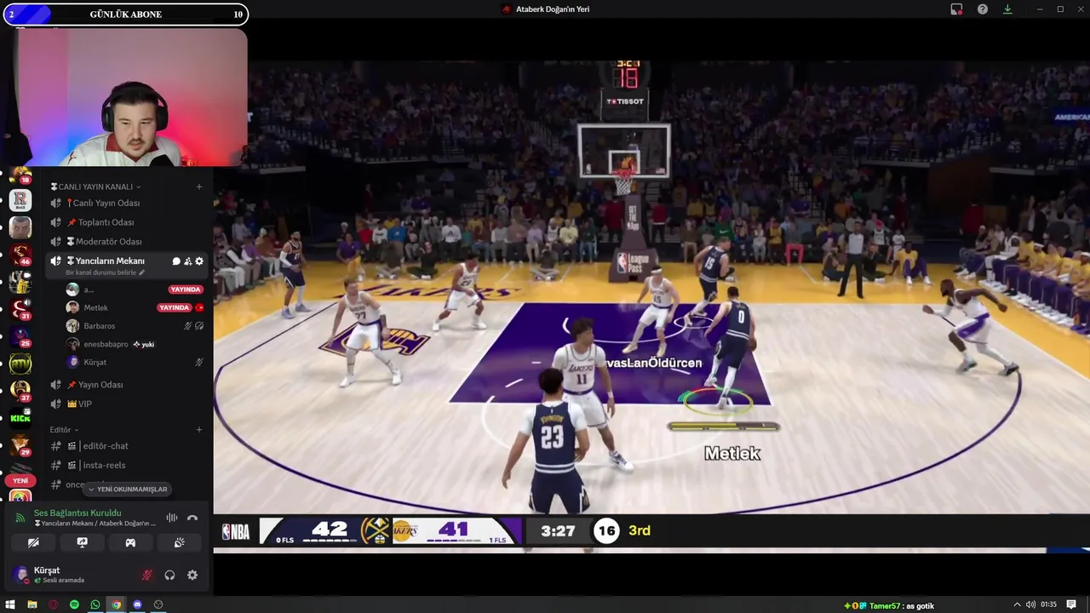
Task: Open the green voice connection signal icon
Action: pyautogui.click(x=20, y=518)
